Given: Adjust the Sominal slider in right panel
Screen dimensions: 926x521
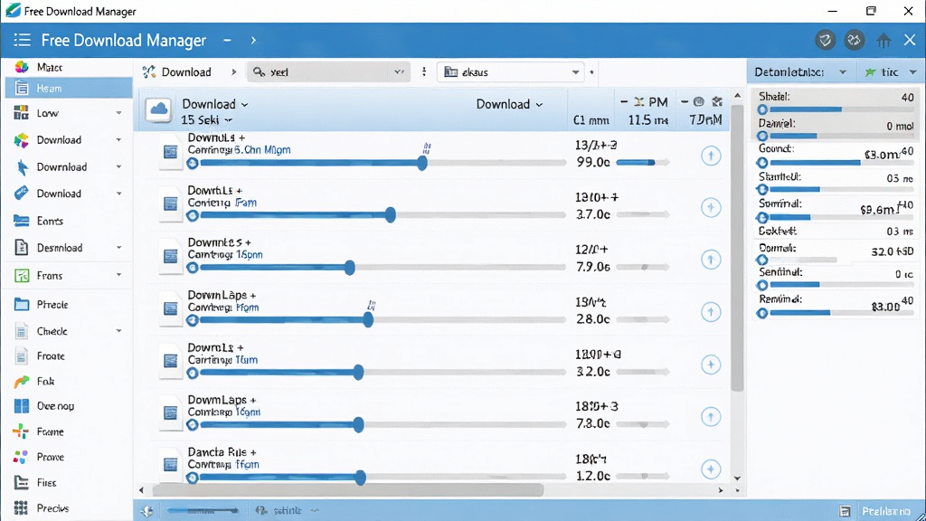Looking at the screenshot, I should (836, 217).
